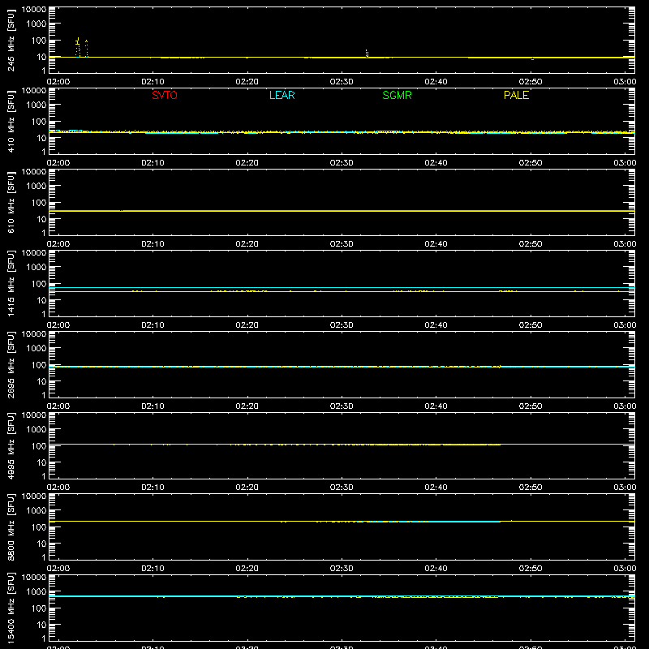Click the 02:40 tick label below the 610 MHz panel
The width and height of the screenshot is (649, 649).
pos(436,244)
